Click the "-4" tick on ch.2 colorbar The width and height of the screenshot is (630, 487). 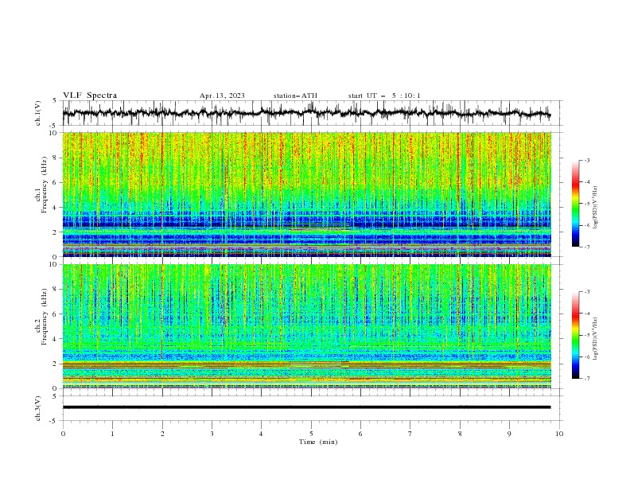click(587, 314)
